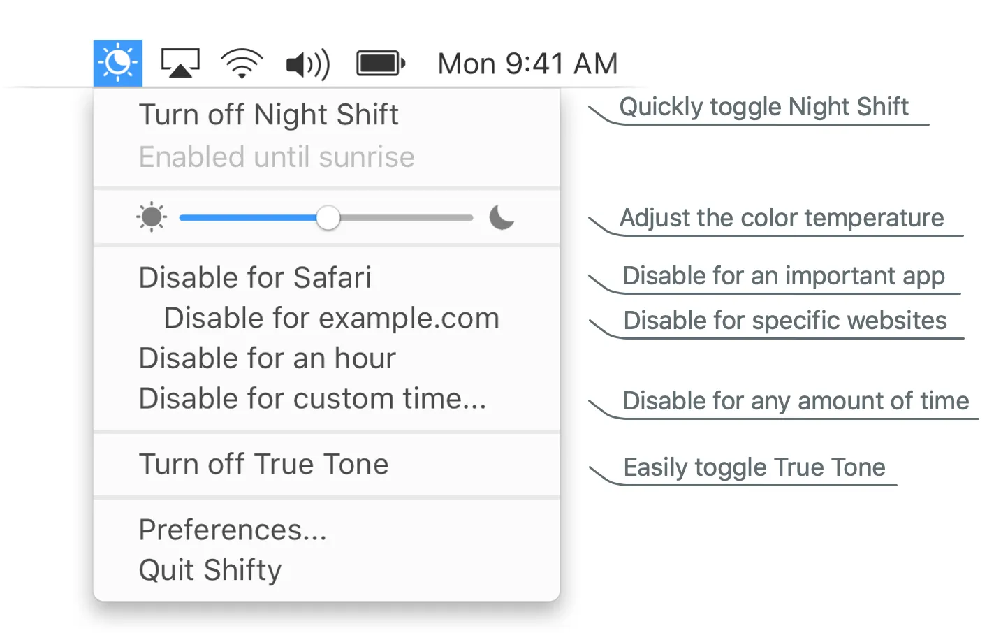
Task: Turn off True Tone
Action: tap(264, 463)
